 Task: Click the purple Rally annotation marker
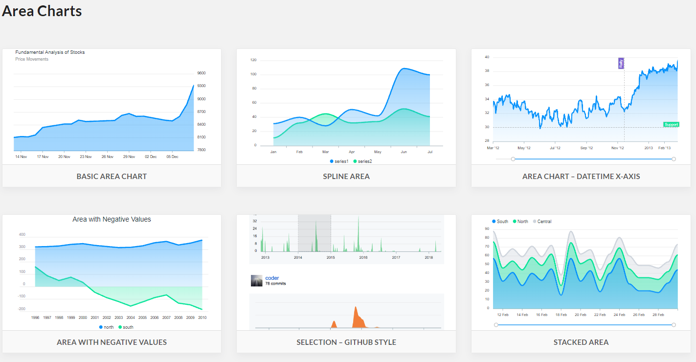click(621, 63)
